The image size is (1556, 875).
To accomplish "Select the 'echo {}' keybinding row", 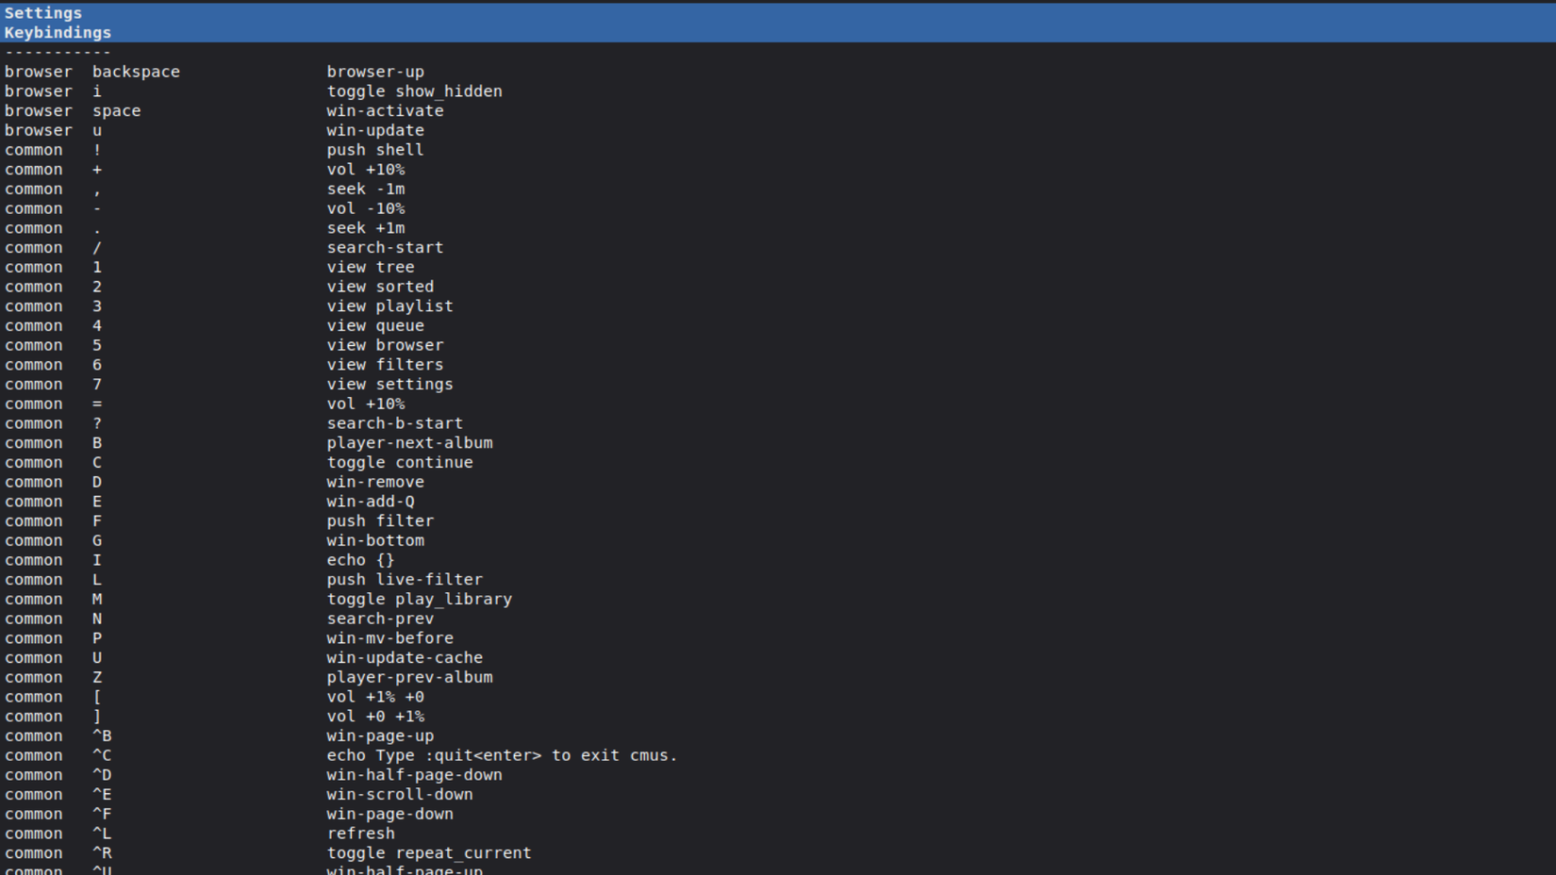I will point(778,560).
